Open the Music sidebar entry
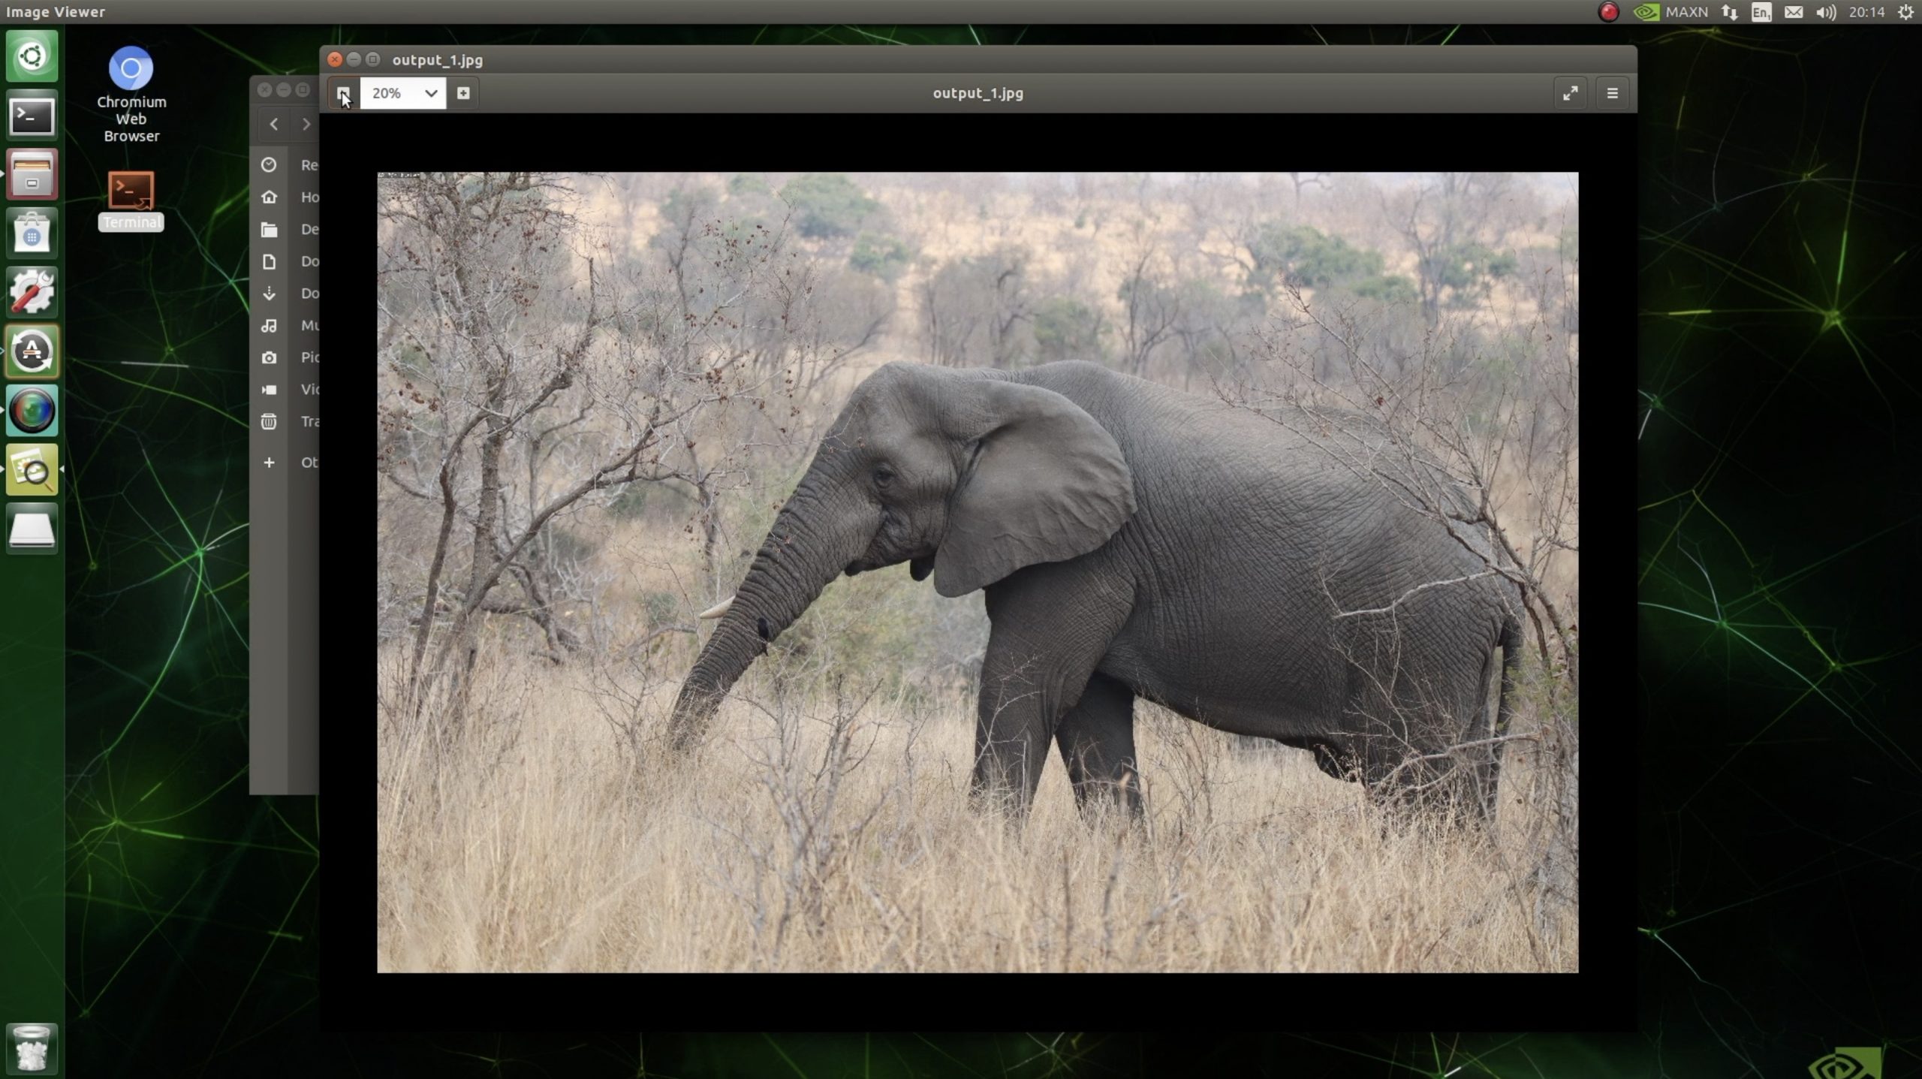This screenshot has width=1922, height=1079. coord(269,326)
